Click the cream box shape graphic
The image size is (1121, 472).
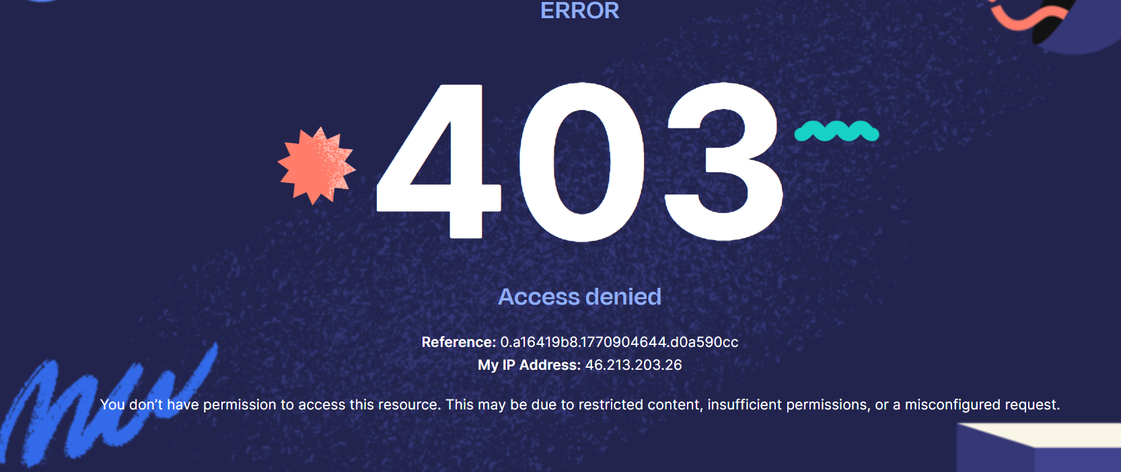1040,447
